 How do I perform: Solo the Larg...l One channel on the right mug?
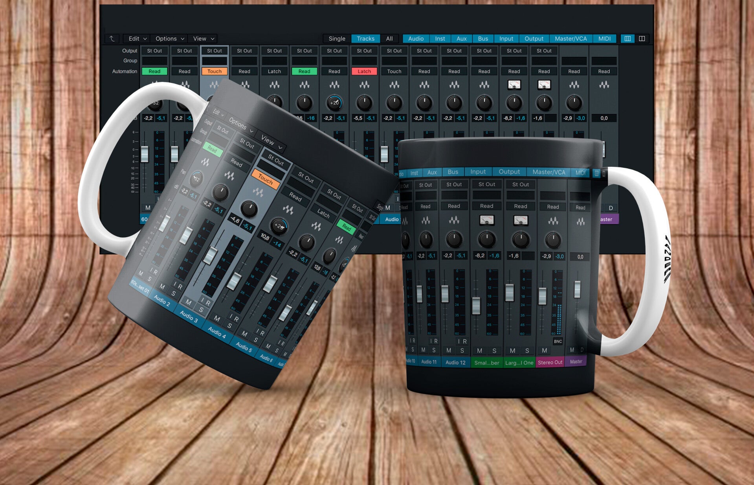pyautogui.click(x=527, y=350)
